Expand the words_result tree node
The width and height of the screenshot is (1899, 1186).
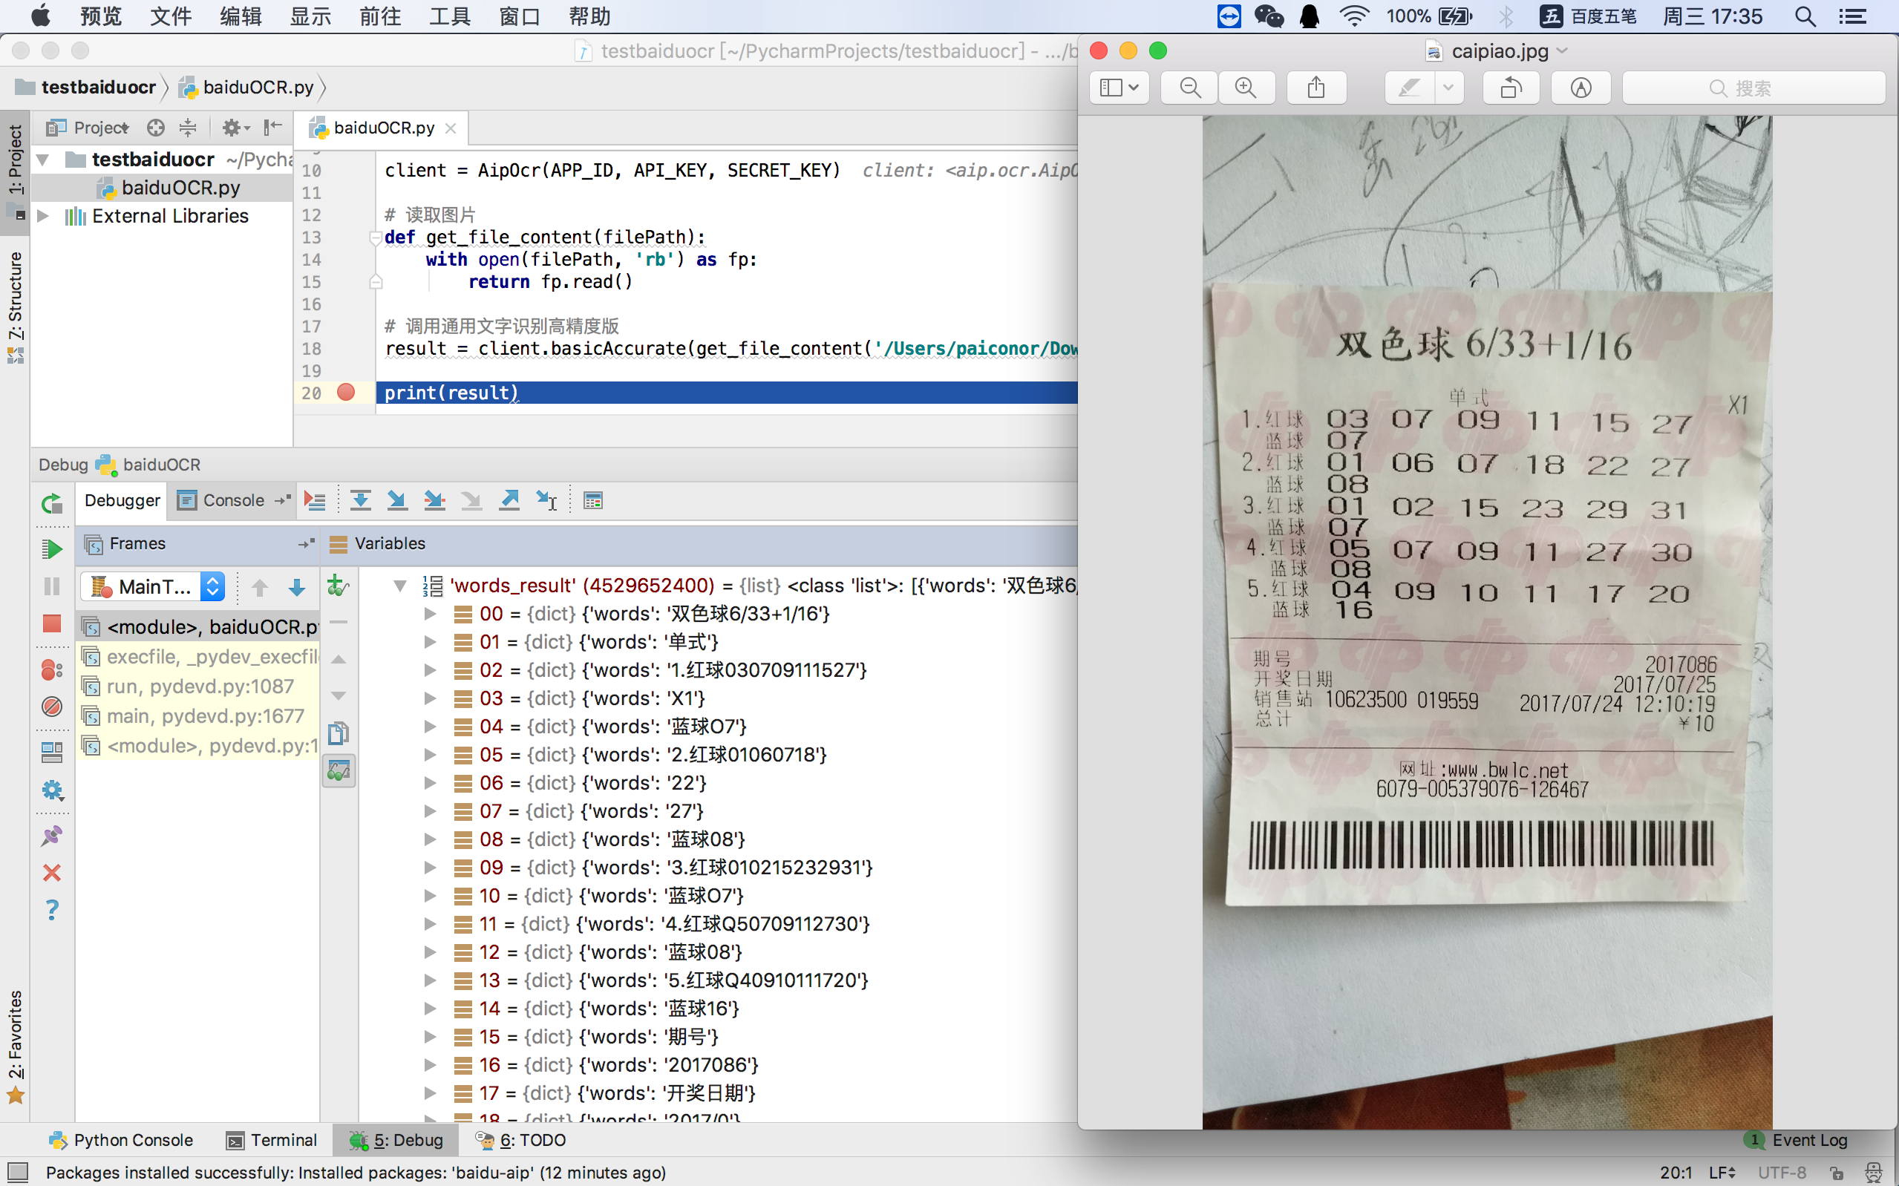pyautogui.click(x=399, y=585)
